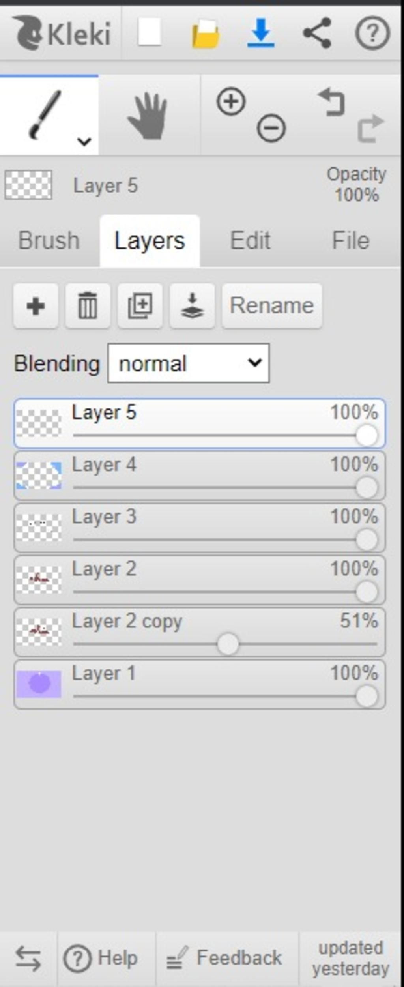Merge the layer down with the merge icon
This screenshot has height=987, width=404.
[x=192, y=306]
